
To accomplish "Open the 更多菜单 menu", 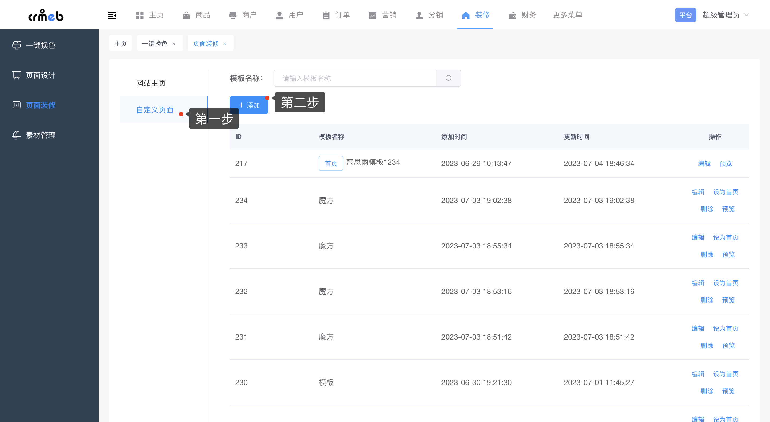I will [567, 15].
